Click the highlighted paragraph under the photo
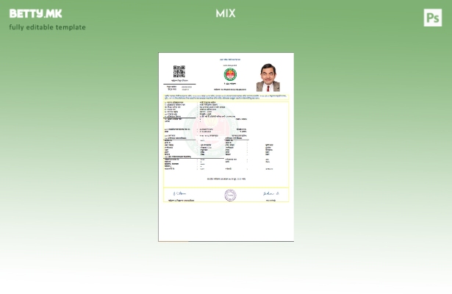 [226, 96]
